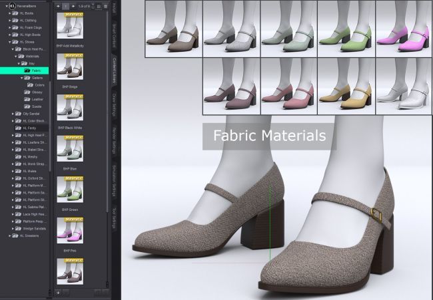Click the previous page arrow in content toolbar

click(58, 6)
